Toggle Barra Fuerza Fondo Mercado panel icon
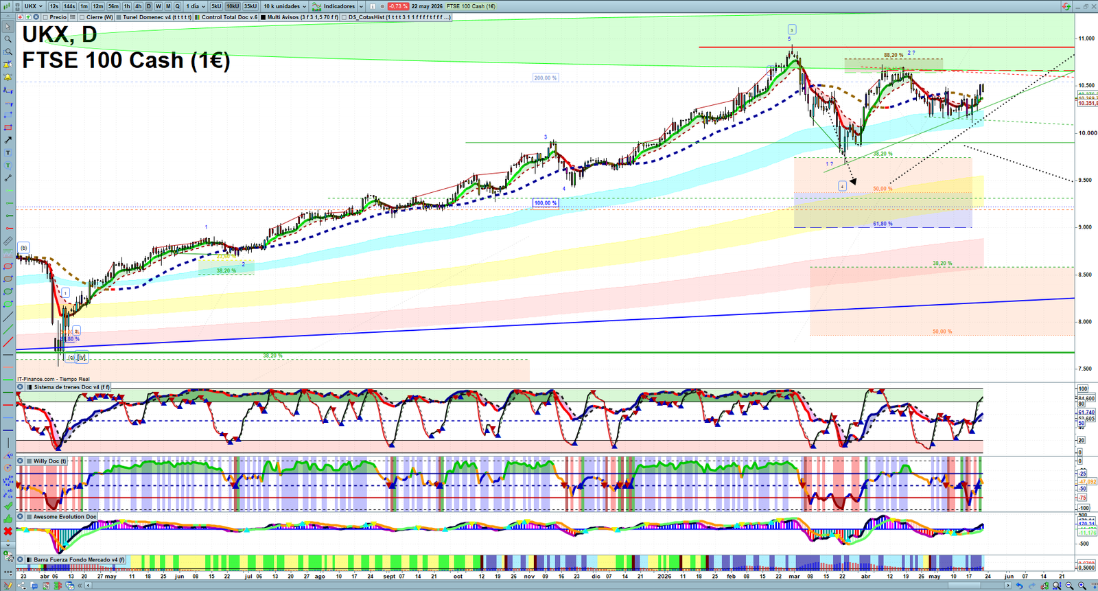The width and height of the screenshot is (1098, 591). pos(29,559)
